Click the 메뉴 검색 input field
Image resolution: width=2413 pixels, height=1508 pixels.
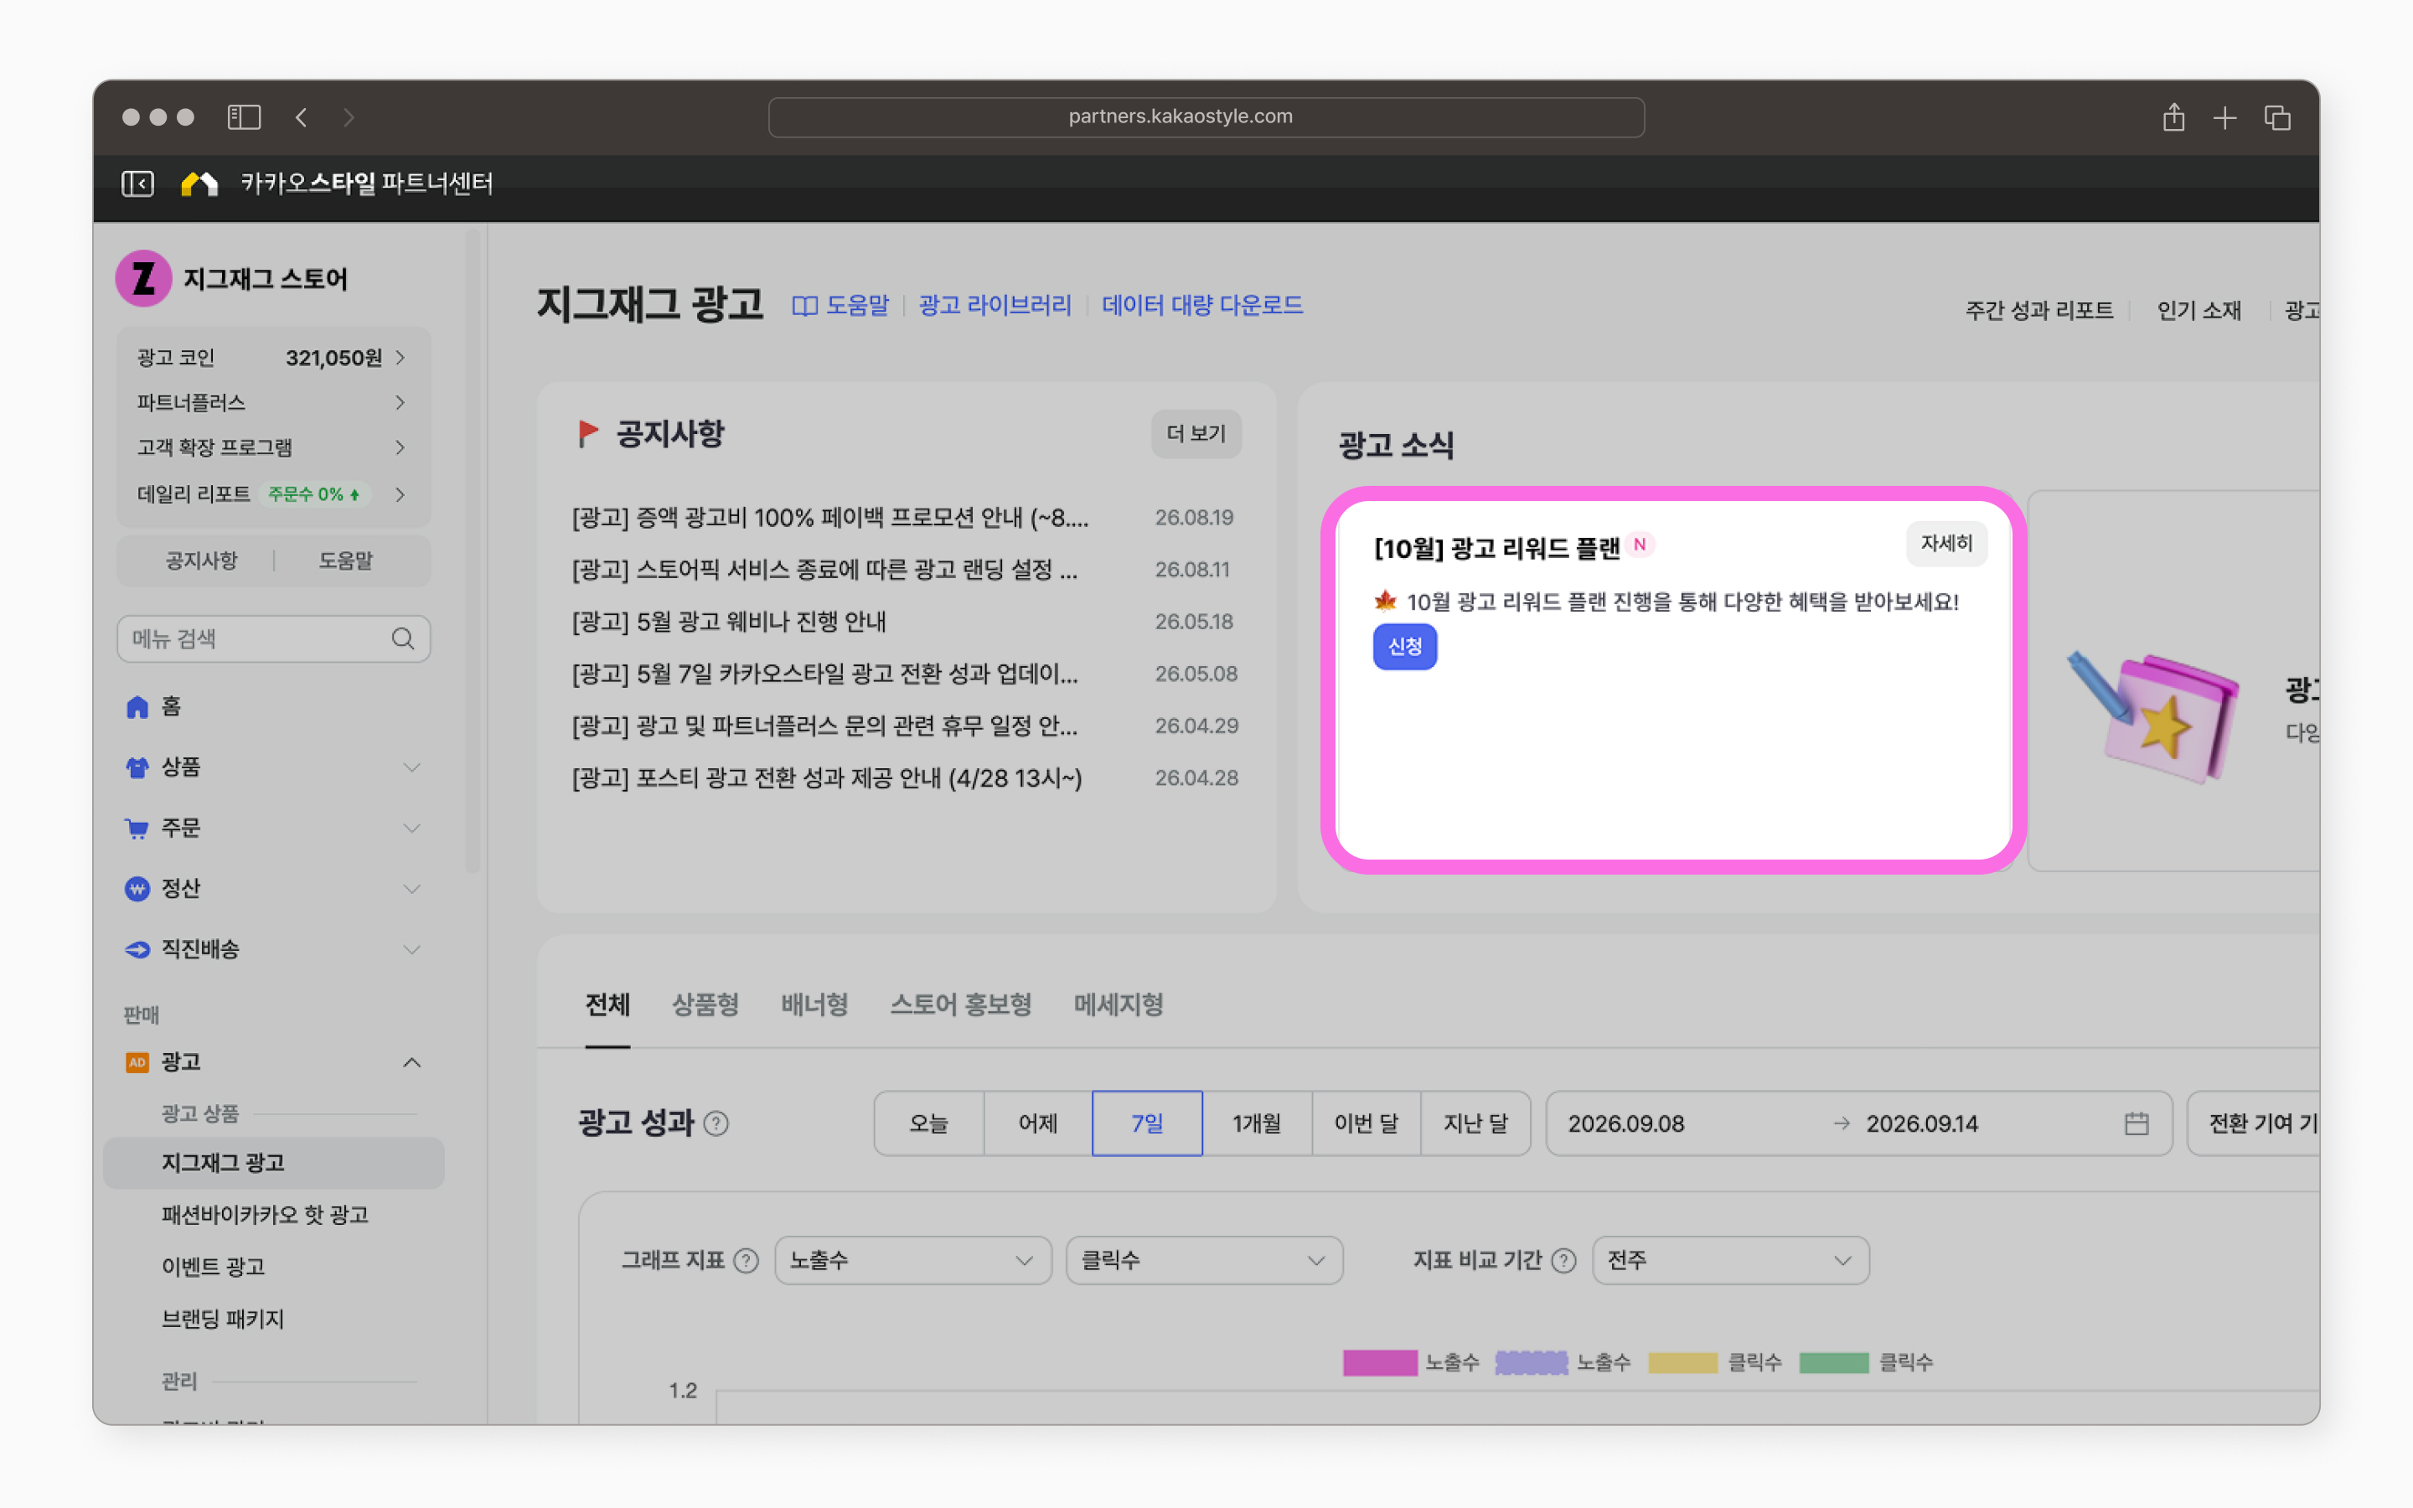coord(273,638)
